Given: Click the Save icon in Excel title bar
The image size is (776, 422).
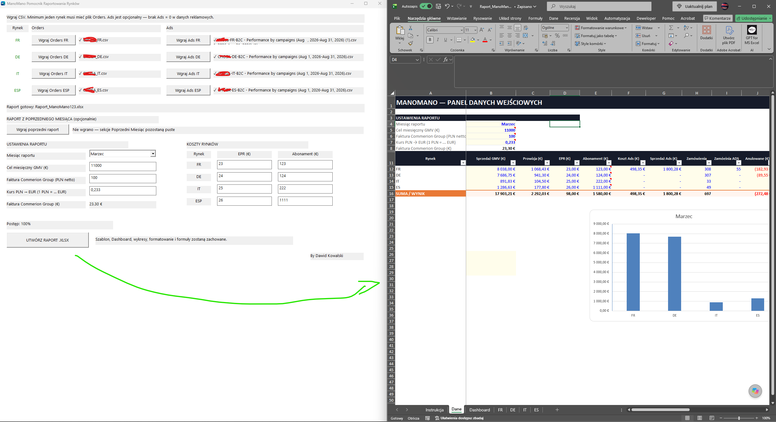Looking at the screenshot, I should pos(438,6).
